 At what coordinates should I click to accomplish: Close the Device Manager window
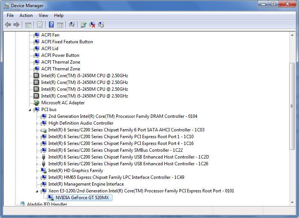[x=288, y=4]
